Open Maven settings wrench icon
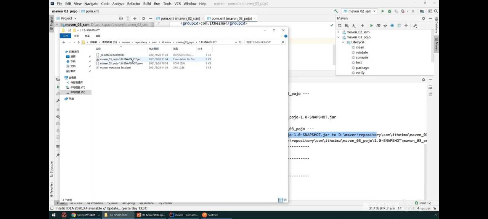 pyautogui.click(x=415, y=25)
